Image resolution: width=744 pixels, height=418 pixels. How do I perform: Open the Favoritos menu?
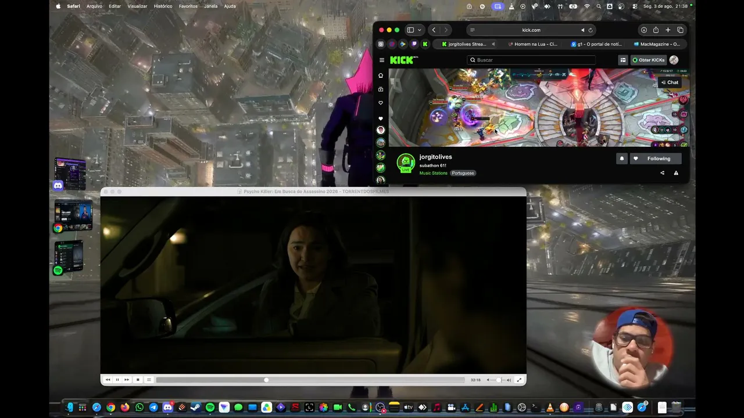pos(188,6)
